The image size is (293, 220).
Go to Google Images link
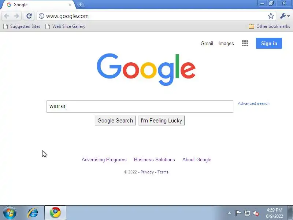(226, 43)
